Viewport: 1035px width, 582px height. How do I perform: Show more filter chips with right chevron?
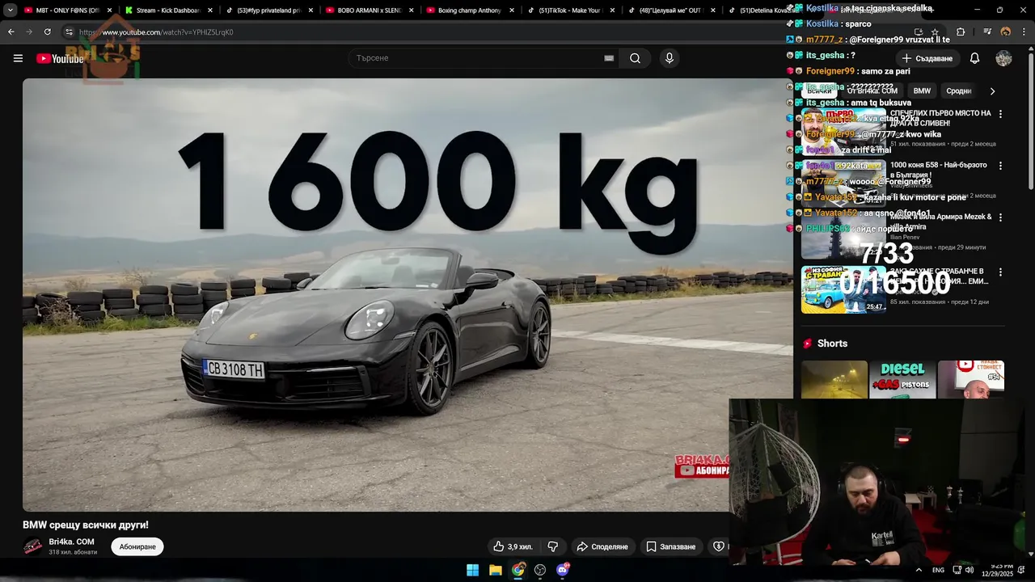(992, 91)
